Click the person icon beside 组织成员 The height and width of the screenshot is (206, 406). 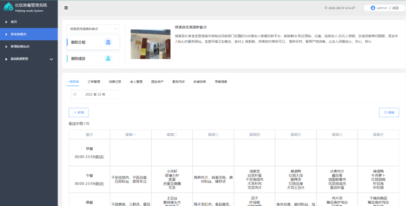point(108,58)
